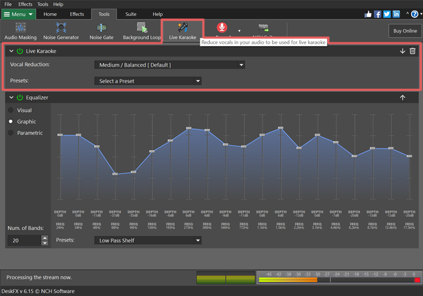423x296 pixels.
Task: Toggle Equalizer power button
Action: tap(20, 98)
